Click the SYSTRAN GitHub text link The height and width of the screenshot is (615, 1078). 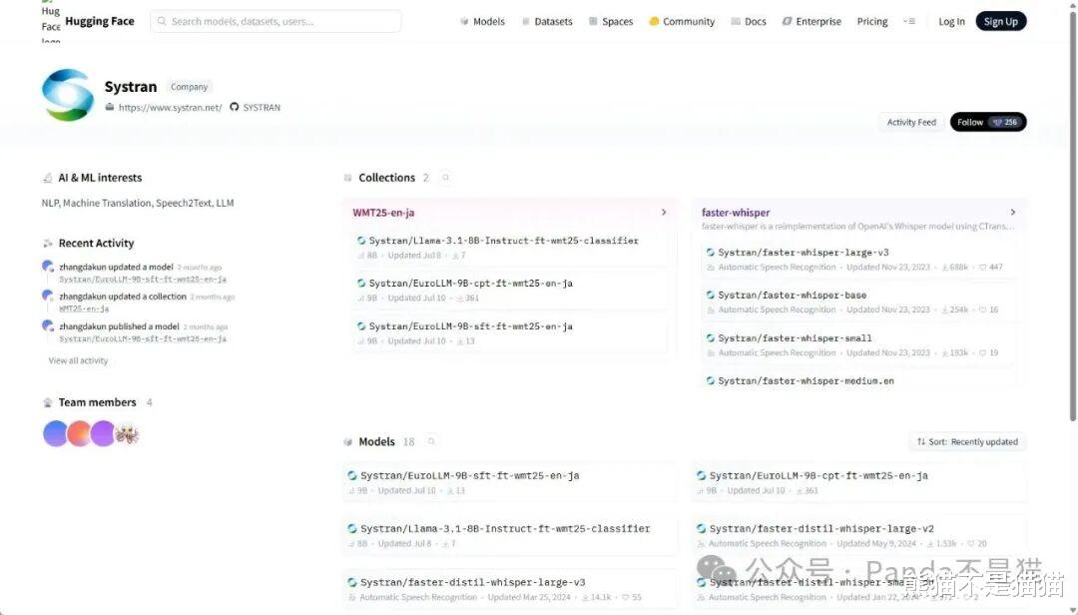pos(262,107)
